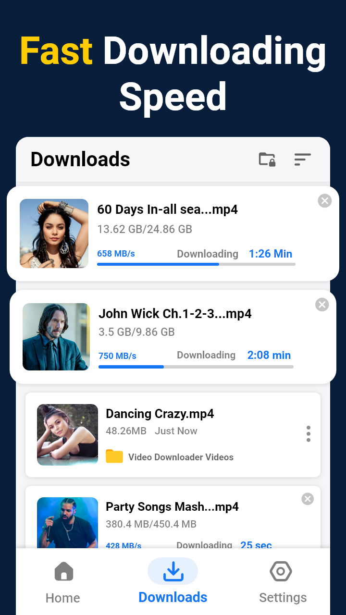Click the 60 Days In progress bar

(196, 264)
